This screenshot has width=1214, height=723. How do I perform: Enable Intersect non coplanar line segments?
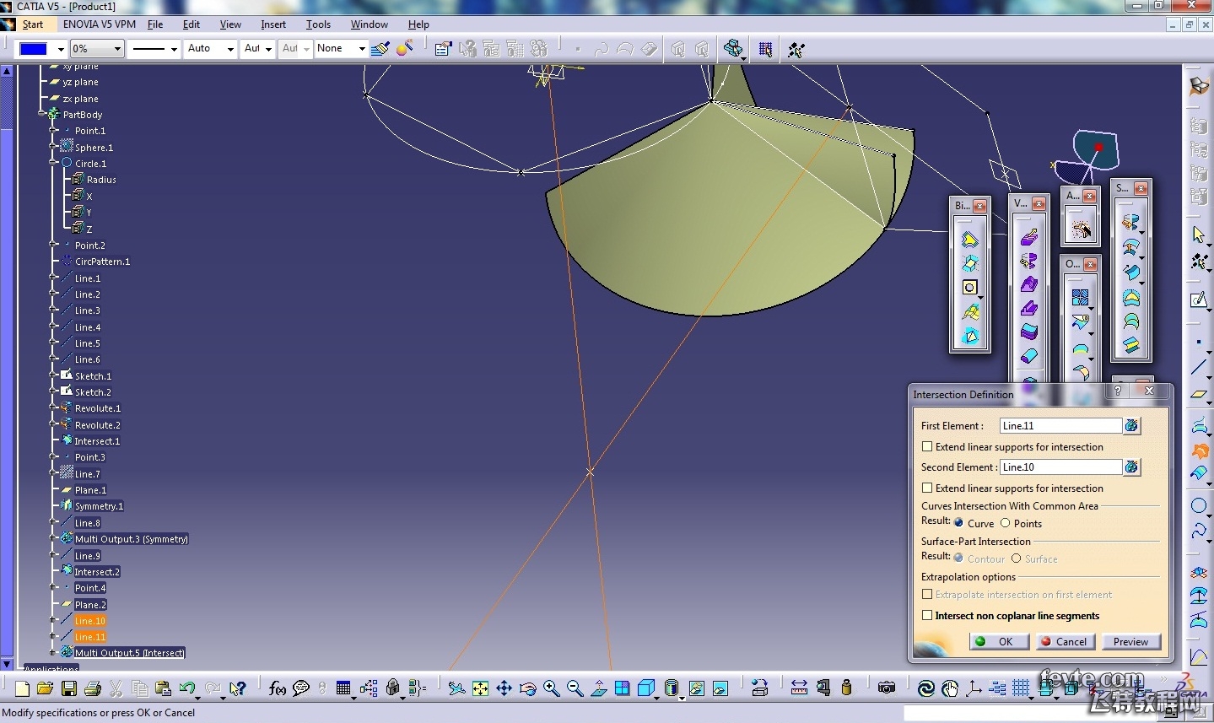927,616
